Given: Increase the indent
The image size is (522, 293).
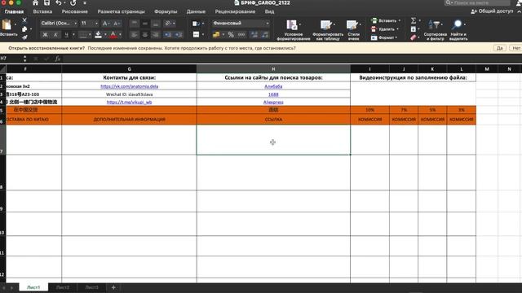Looking at the screenshot, I should pyautogui.click(x=179, y=34).
